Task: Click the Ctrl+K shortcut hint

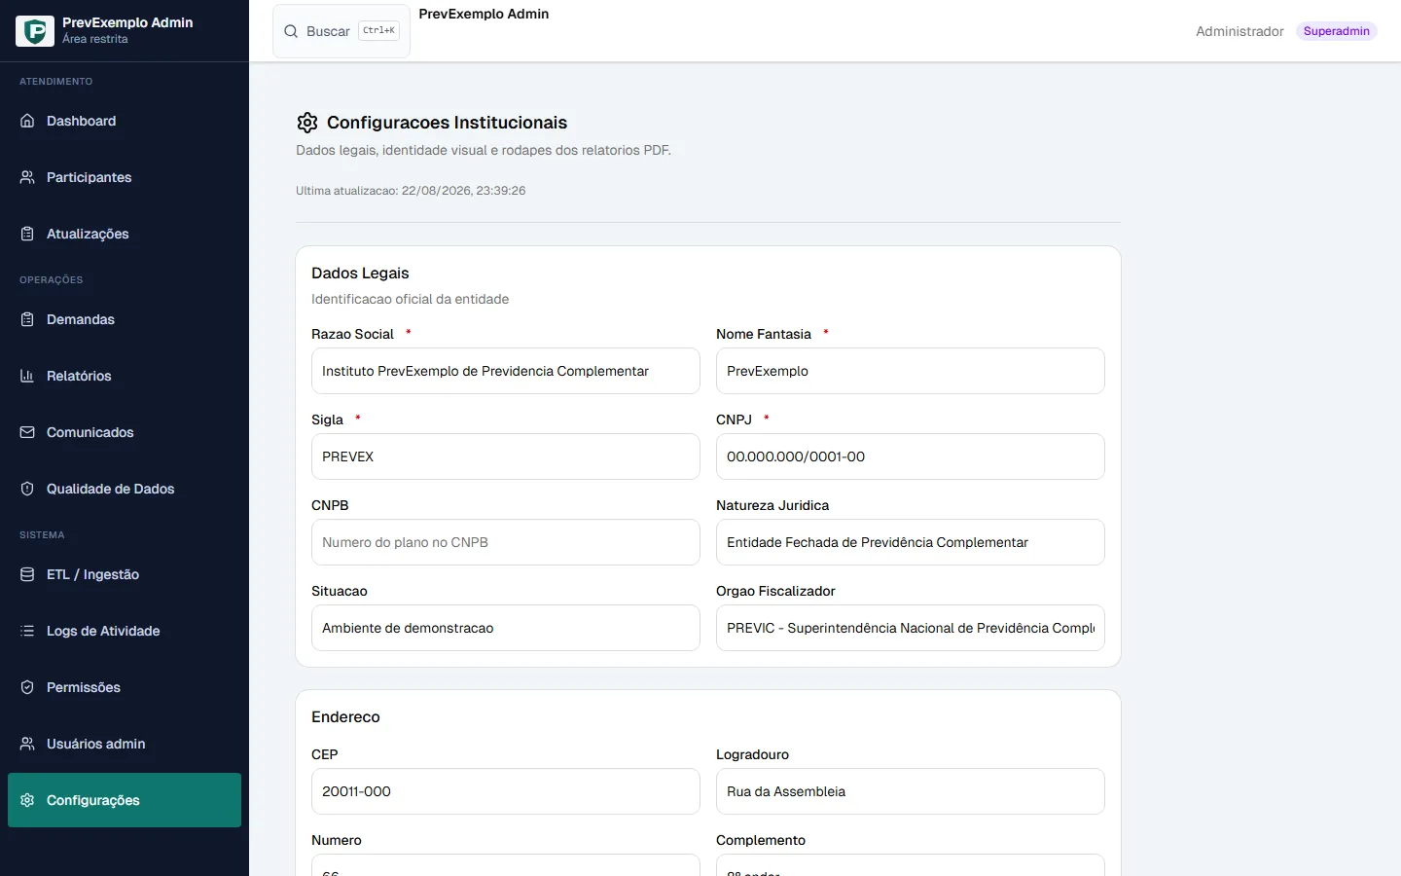Action: (378, 31)
